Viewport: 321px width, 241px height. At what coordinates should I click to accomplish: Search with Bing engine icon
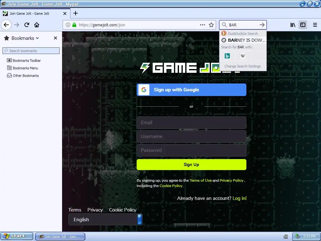(x=227, y=56)
